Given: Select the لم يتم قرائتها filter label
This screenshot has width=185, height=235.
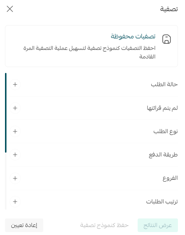Looking at the screenshot, I should (x=162, y=108).
